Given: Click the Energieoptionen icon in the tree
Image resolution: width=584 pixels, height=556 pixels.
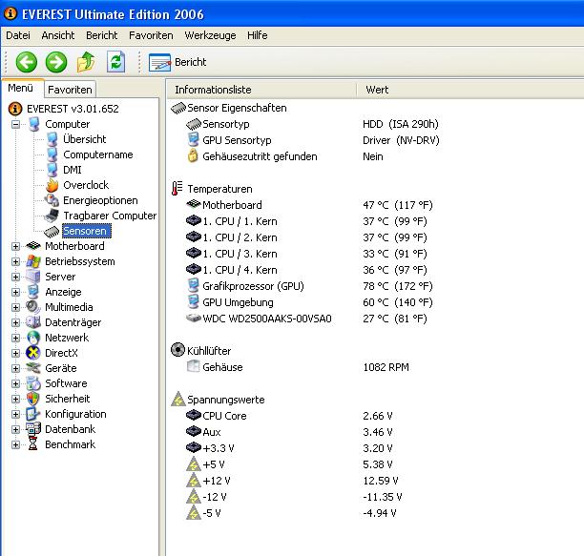Looking at the screenshot, I should pyautogui.click(x=52, y=200).
